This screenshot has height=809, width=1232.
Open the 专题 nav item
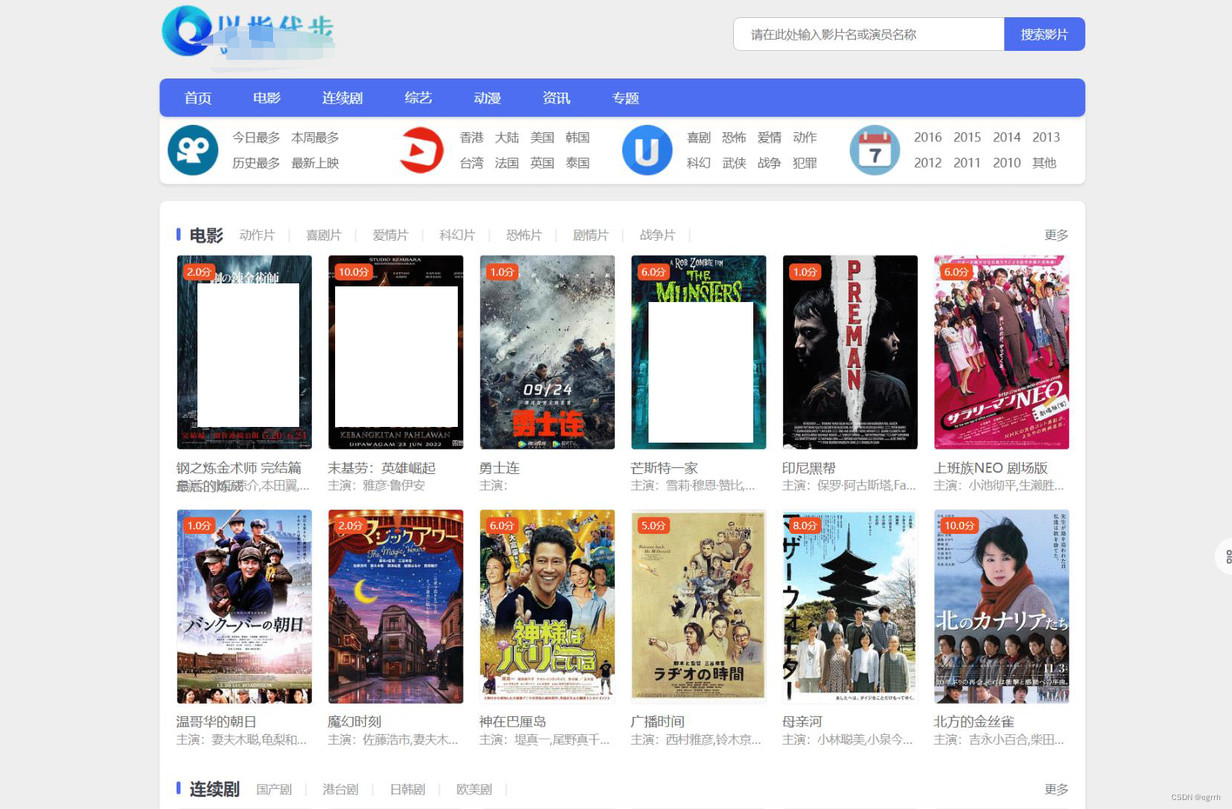[x=625, y=98]
